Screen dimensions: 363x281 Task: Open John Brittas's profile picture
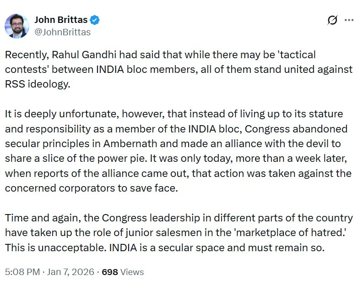[x=17, y=26]
